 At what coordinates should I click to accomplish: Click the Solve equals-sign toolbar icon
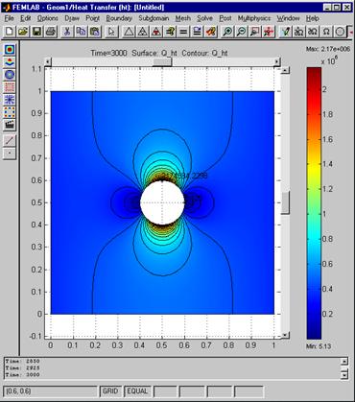click(x=183, y=32)
